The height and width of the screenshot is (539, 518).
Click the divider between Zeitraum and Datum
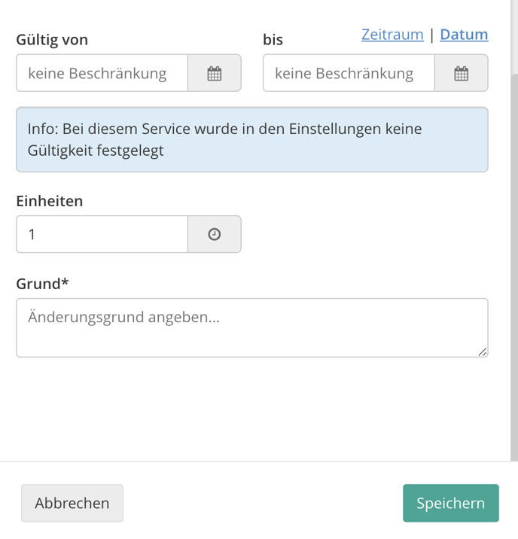click(x=431, y=35)
